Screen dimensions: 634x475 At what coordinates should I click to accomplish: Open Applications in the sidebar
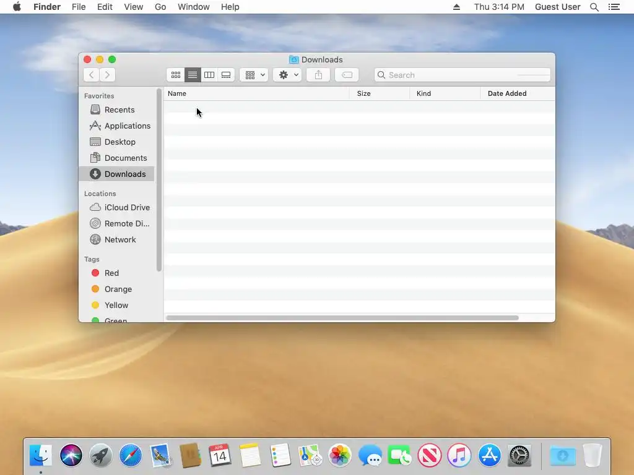[116, 126]
